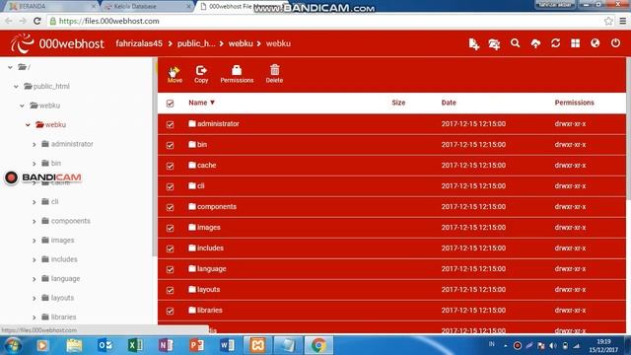Collapse the root folder in tree
Viewport: 631px width, 355px height.
[10, 68]
